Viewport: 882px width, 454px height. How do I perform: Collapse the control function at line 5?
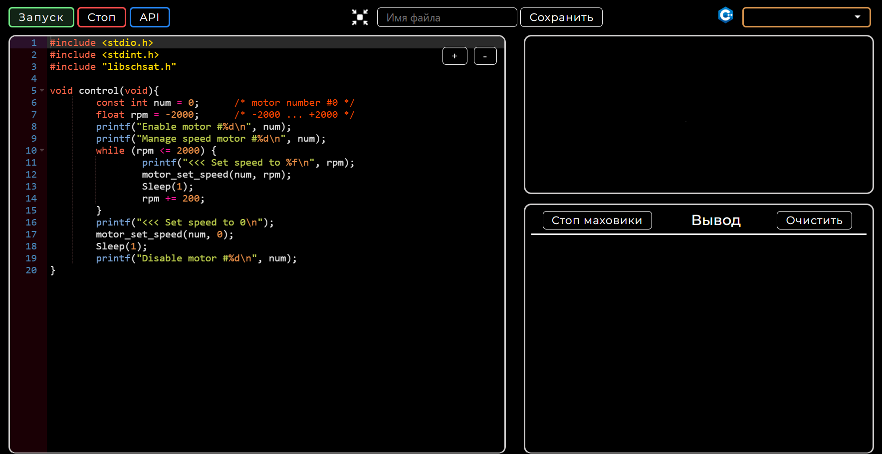pos(41,91)
